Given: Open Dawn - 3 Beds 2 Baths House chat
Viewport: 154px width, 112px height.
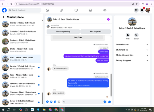Looking at the screenshot, I should pyautogui.click(x=21, y=102).
